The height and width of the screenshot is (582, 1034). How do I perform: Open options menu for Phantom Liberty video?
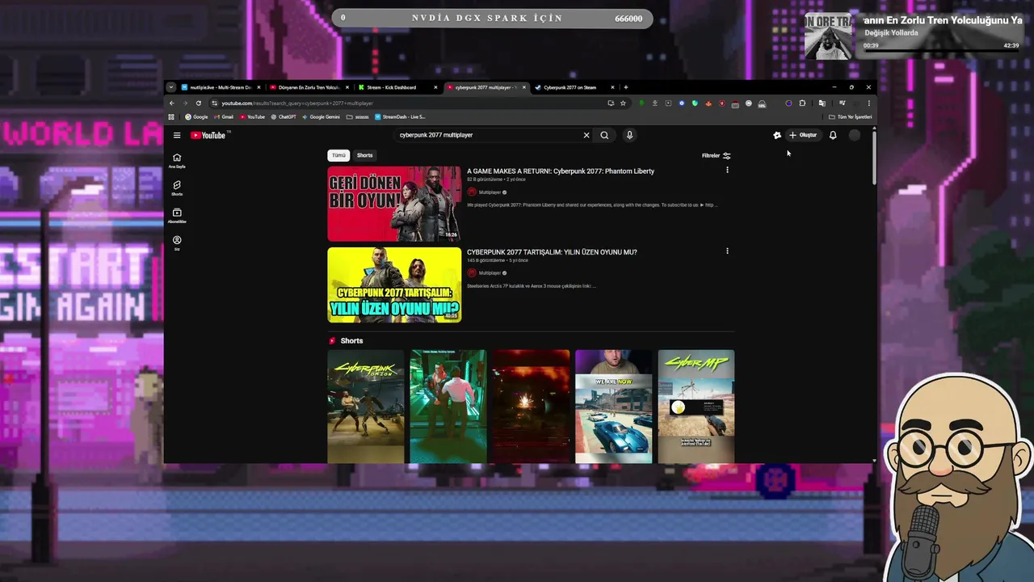tap(727, 170)
